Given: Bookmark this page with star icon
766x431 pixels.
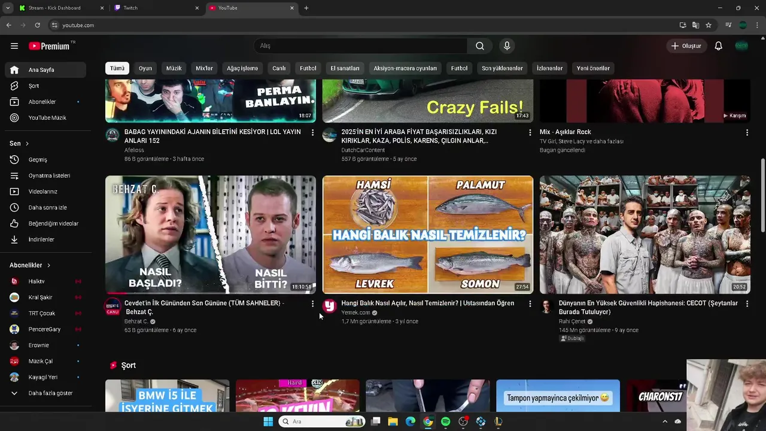Looking at the screenshot, I should [x=709, y=25].
